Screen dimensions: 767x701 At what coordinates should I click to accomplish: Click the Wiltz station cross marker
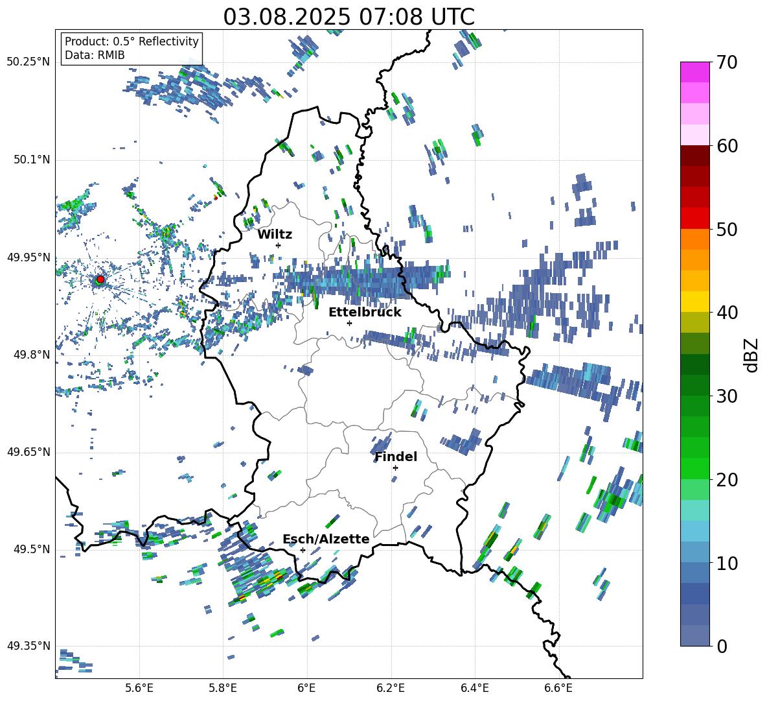[x=279, y=245]
